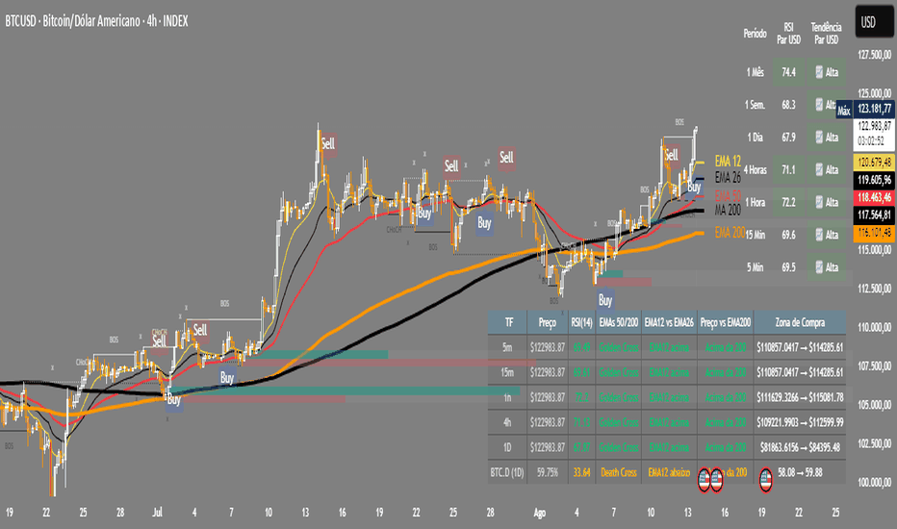
Task: Click the Preço vs EMA200 table header
Action: (726, 322)
